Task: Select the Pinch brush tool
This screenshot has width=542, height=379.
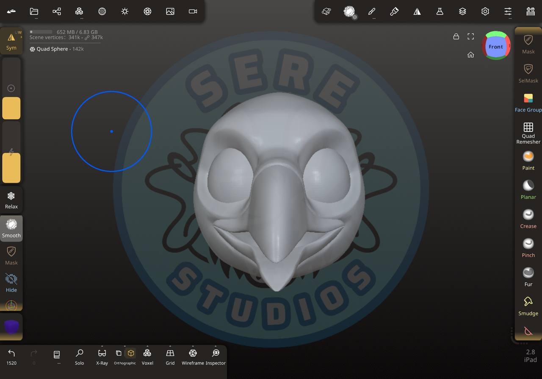Action: coord(528,247)
